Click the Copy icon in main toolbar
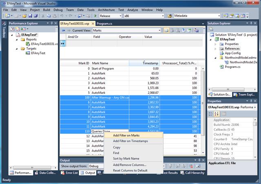This screenshot has height=184, width=261. click(49, 16)
